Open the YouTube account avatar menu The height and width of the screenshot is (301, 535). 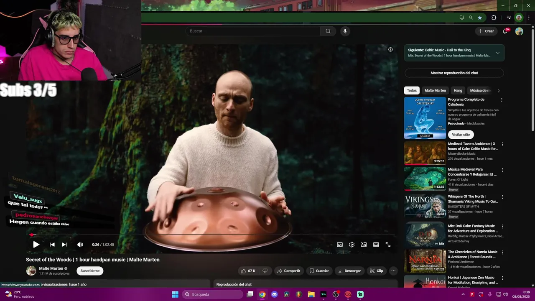coord(519,31)
